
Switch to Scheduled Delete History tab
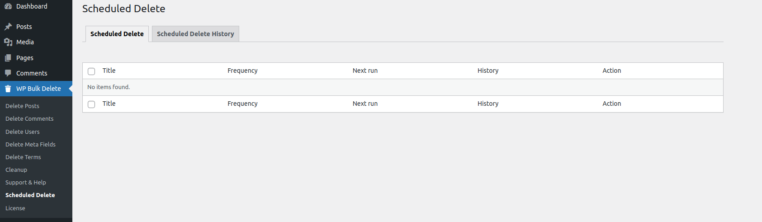click(195, 34)
